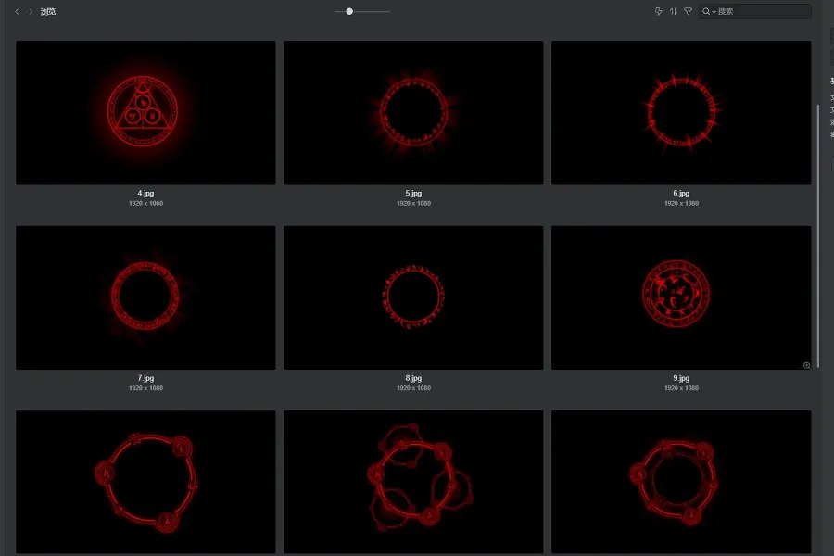Open the sort order arrows icon
Screen dimensions: 834x556
(673, 12)
